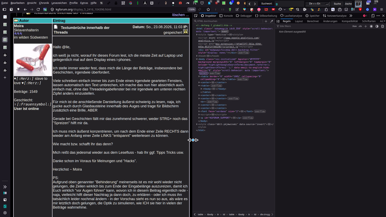Click responsive design mode icon in devtools
Image resolution: width=386 pixels, height=217 pixels.
pos(373,16)
